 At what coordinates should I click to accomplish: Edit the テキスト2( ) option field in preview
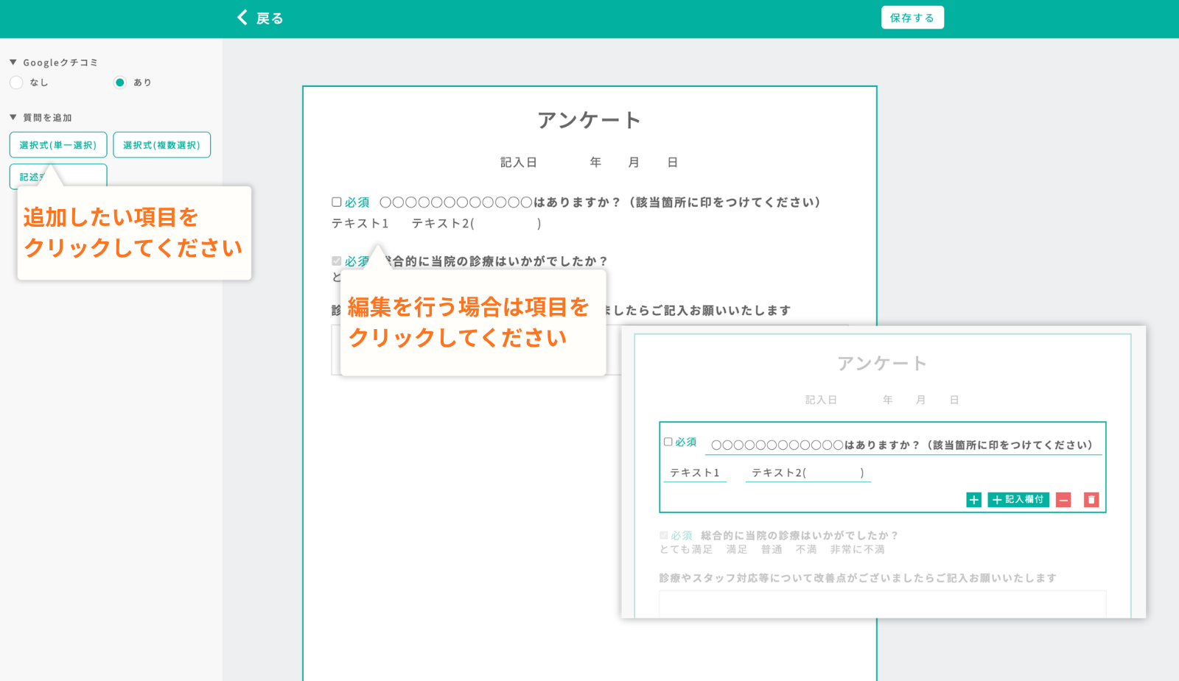[x=808, y=473]
